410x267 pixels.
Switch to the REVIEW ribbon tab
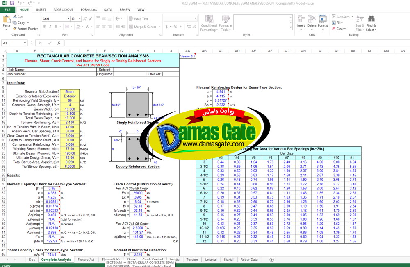point(125,10)
